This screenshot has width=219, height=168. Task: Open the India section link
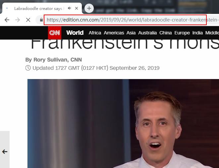pos(197,33)
